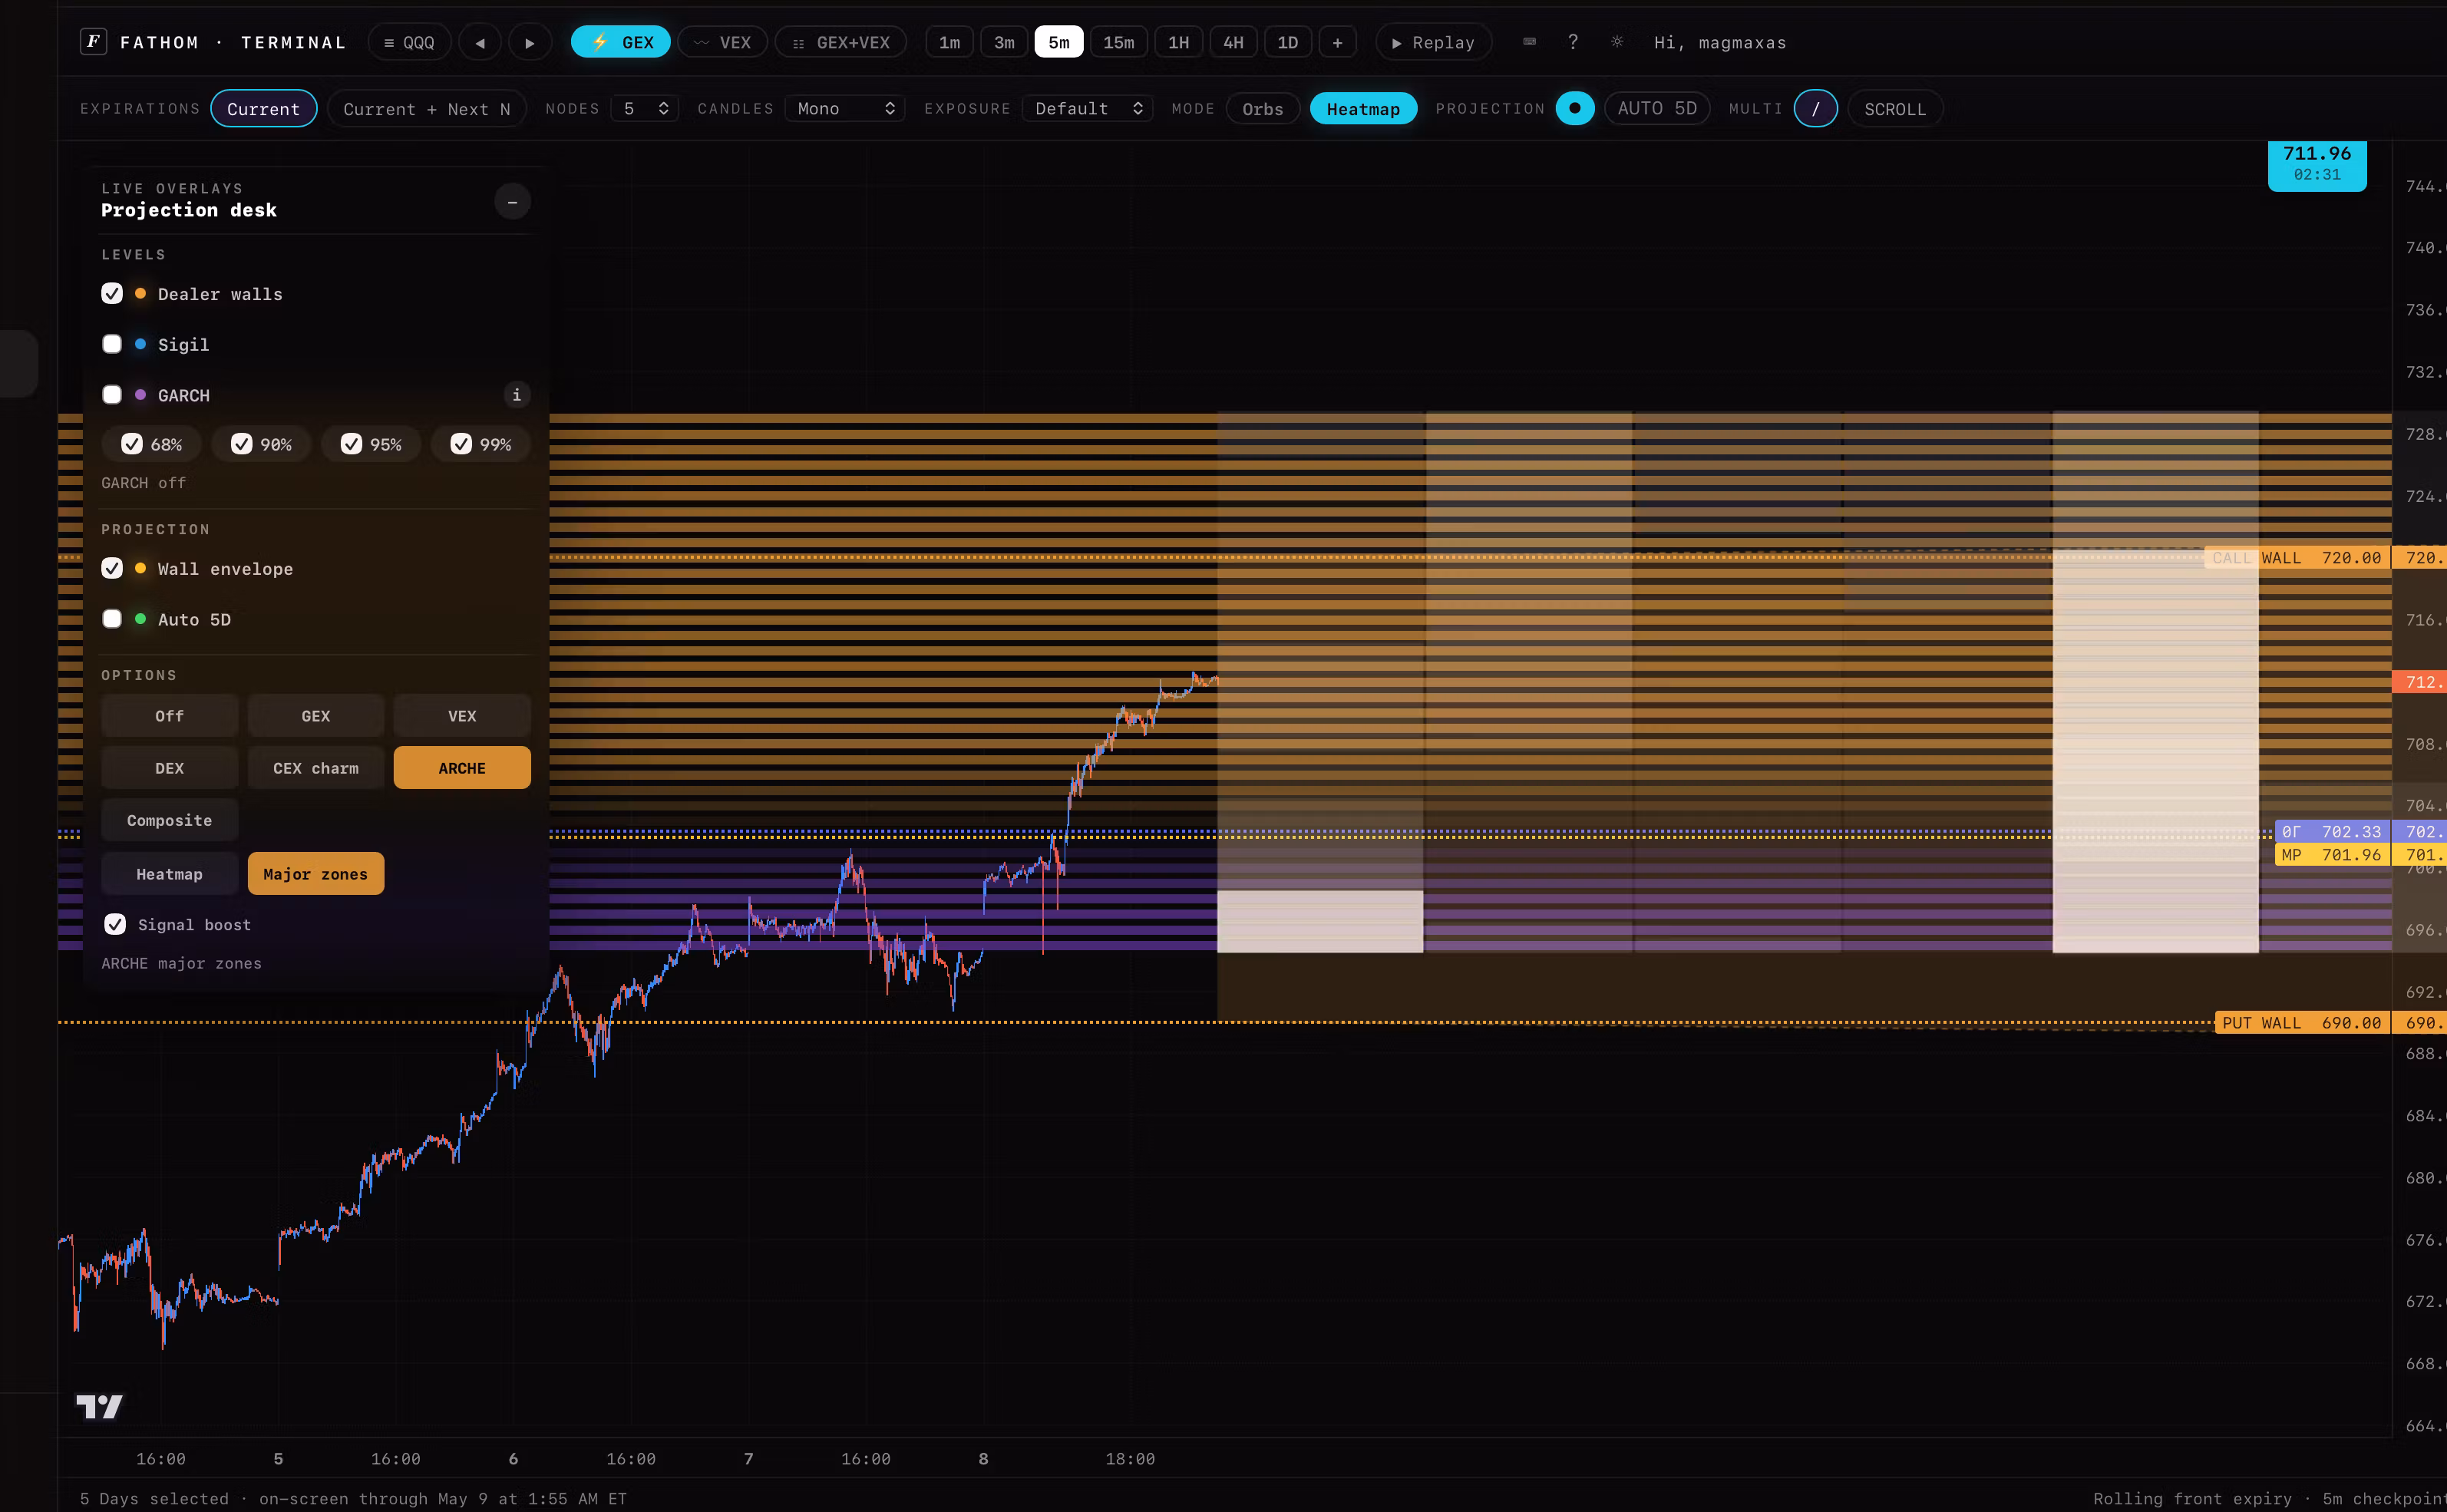Select the ARCHE options overlay
This screenshot has height=1512, width=2447.
(462, 768)
